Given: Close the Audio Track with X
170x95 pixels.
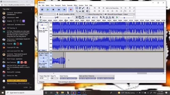Looking at the screenshot, I should 39,53.
